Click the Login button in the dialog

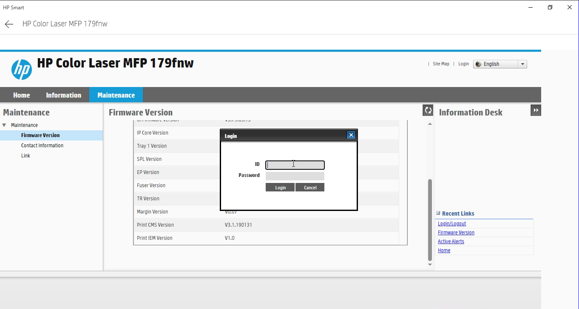coord(280,187)
